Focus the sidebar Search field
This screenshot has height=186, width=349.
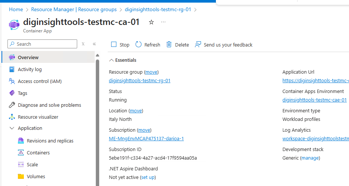tap(45, 44)
